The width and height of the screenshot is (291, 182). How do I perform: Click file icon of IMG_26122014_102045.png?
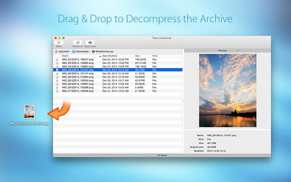pos(57,81)
